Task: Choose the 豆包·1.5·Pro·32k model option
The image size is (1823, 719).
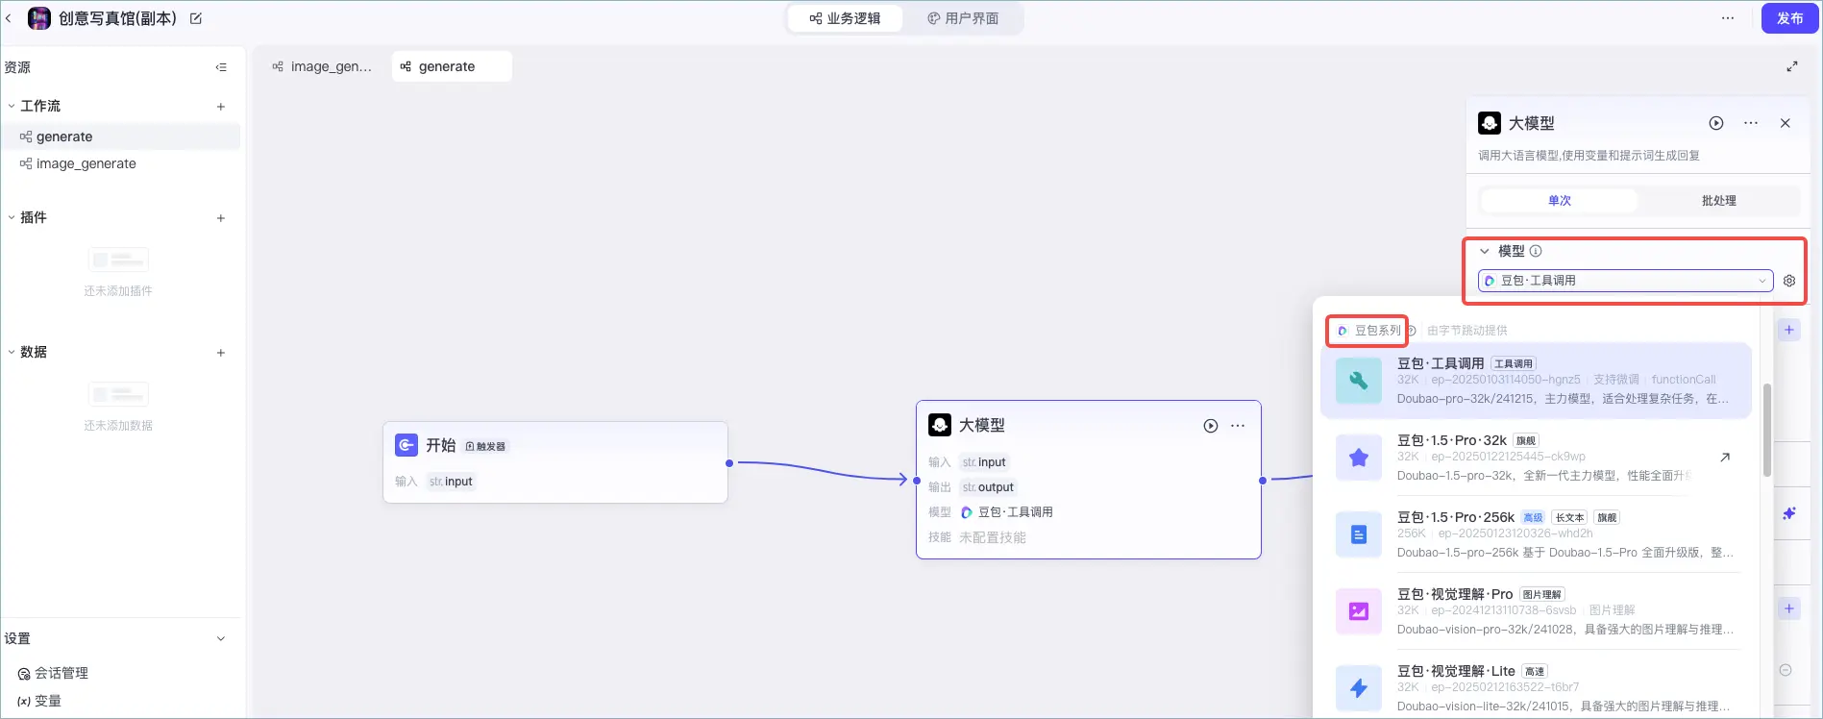Action: click(1536, 458)
